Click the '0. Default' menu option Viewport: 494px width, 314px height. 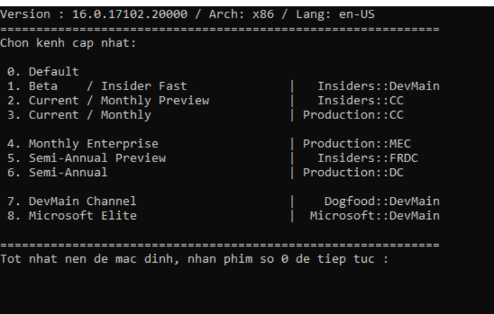tap(43, 72)
